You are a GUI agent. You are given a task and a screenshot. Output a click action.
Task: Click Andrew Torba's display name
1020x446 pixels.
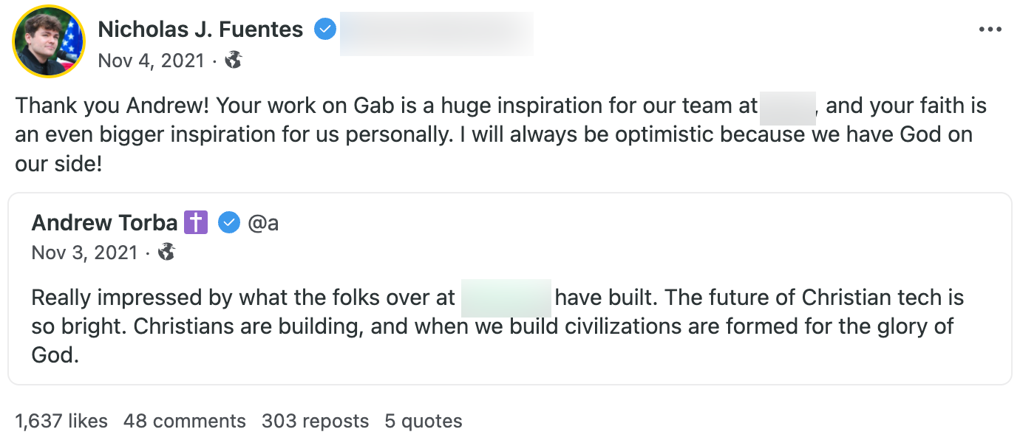click(104, 222)
